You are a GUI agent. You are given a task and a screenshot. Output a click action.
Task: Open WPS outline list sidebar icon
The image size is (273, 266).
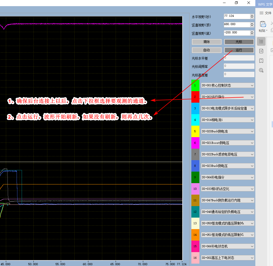(261, 41)
